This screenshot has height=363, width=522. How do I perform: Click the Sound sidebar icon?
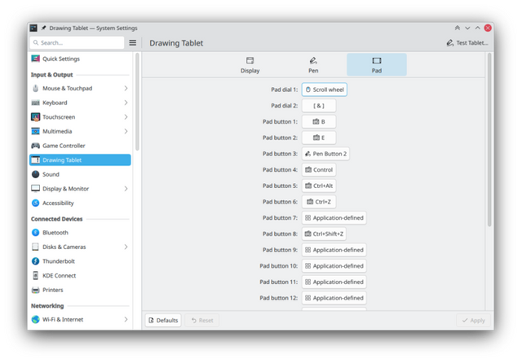pyautogui.click(x=35, y=174)
